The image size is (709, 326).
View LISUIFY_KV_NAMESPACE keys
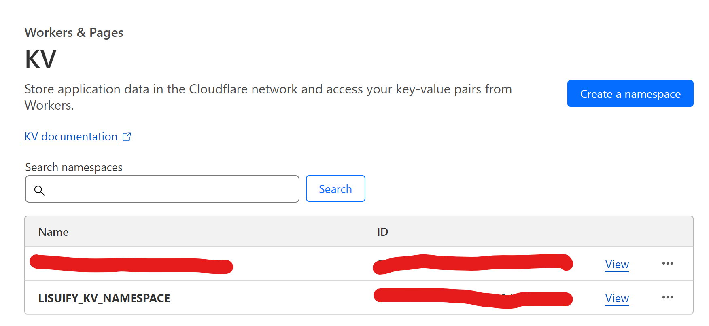click(x=617, y=298)
